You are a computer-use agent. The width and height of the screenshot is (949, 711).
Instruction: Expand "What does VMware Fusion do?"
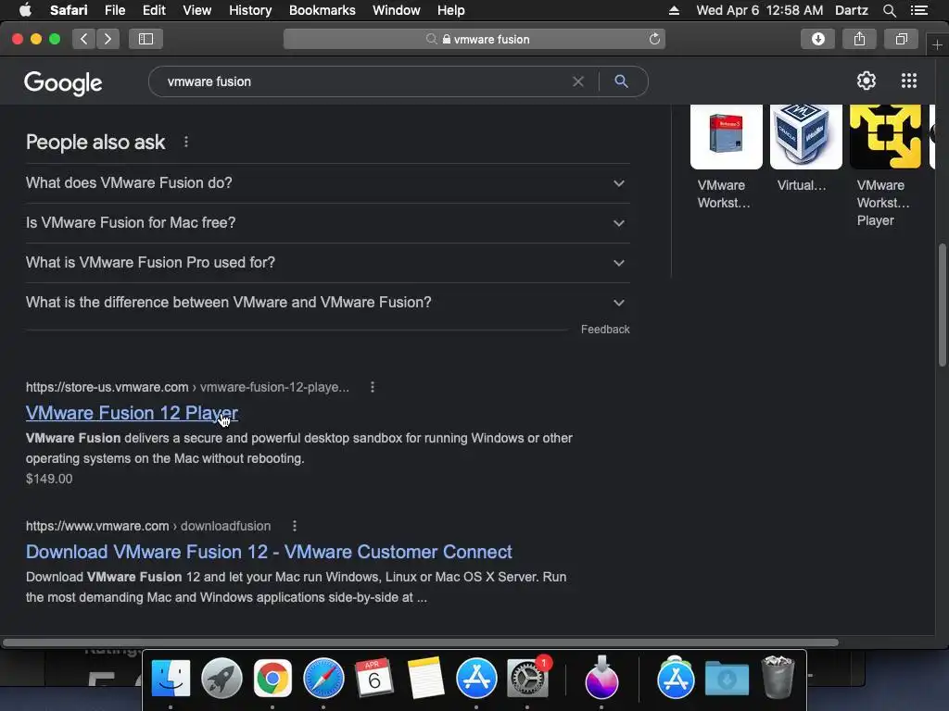(x=327, y=183)
